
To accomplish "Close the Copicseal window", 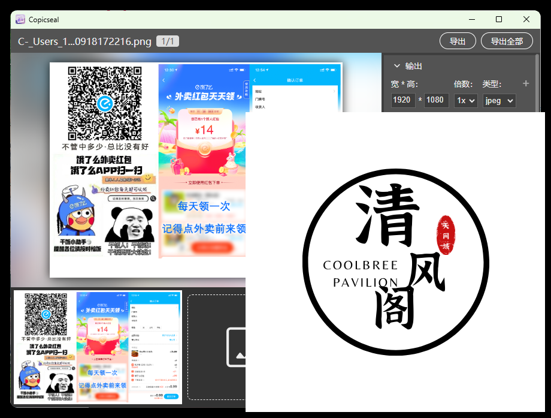I will pyautogui.click(x=526, y=19).
